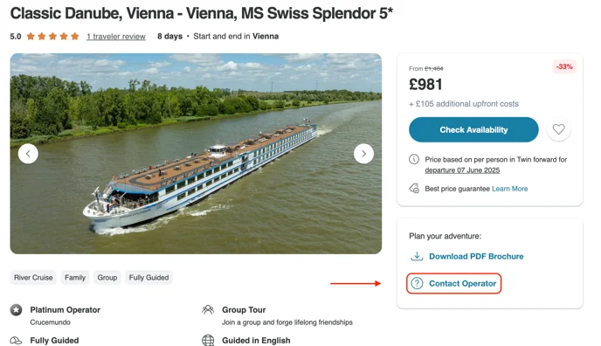Click the question mark Contact Operator icon
601x346 pixels.
tap(417, 283)
